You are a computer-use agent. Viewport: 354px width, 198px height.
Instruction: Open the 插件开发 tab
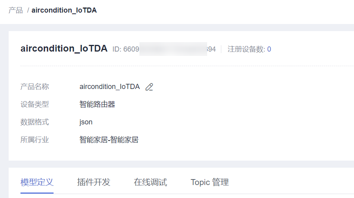94,182
